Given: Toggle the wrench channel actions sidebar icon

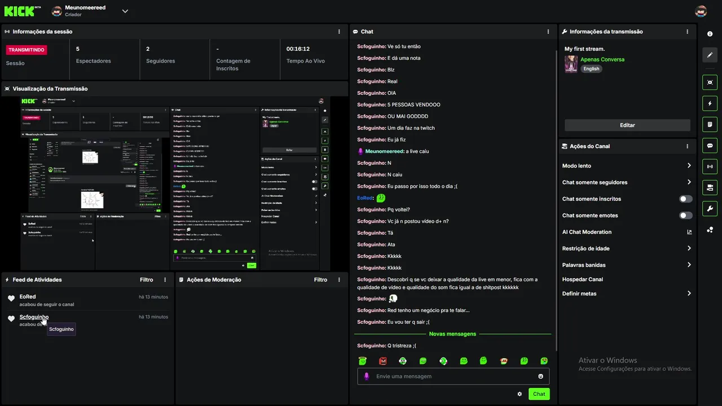Looking at the screenshot, I should pyautogui.click(x=710, y=208).
